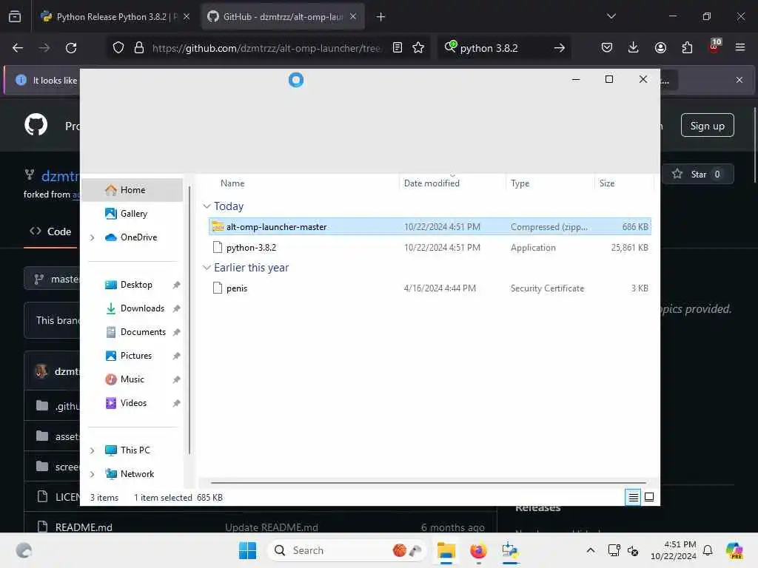This screenshot has height=568, width=758.
Task: Close the GitHub alt-omp-launcher tab
Action: 353,17
